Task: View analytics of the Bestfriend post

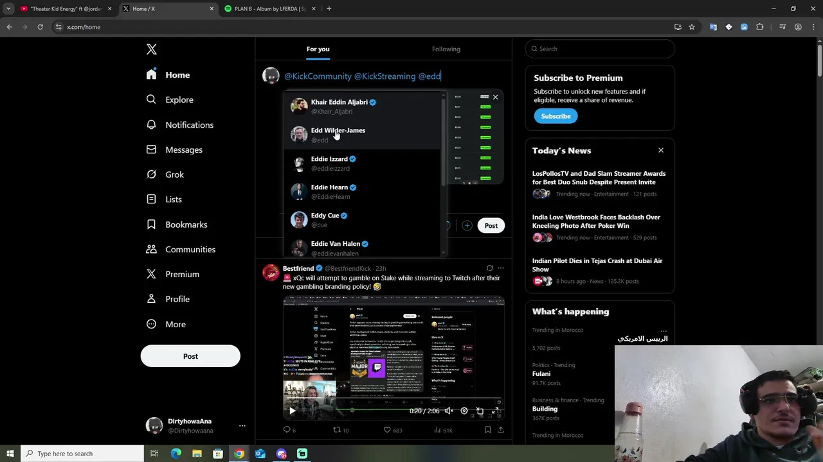Action: (x=443, y=430)
